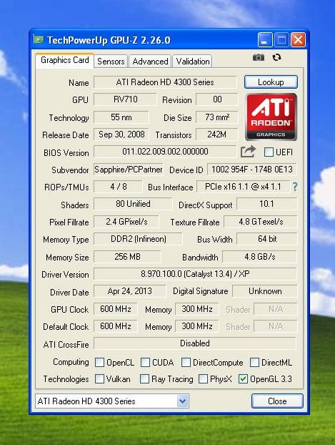Image resolution: width=335 pixels, height=445 pixels.
Task: Click the disabled maximize button
Action: (x=281, y=40)
